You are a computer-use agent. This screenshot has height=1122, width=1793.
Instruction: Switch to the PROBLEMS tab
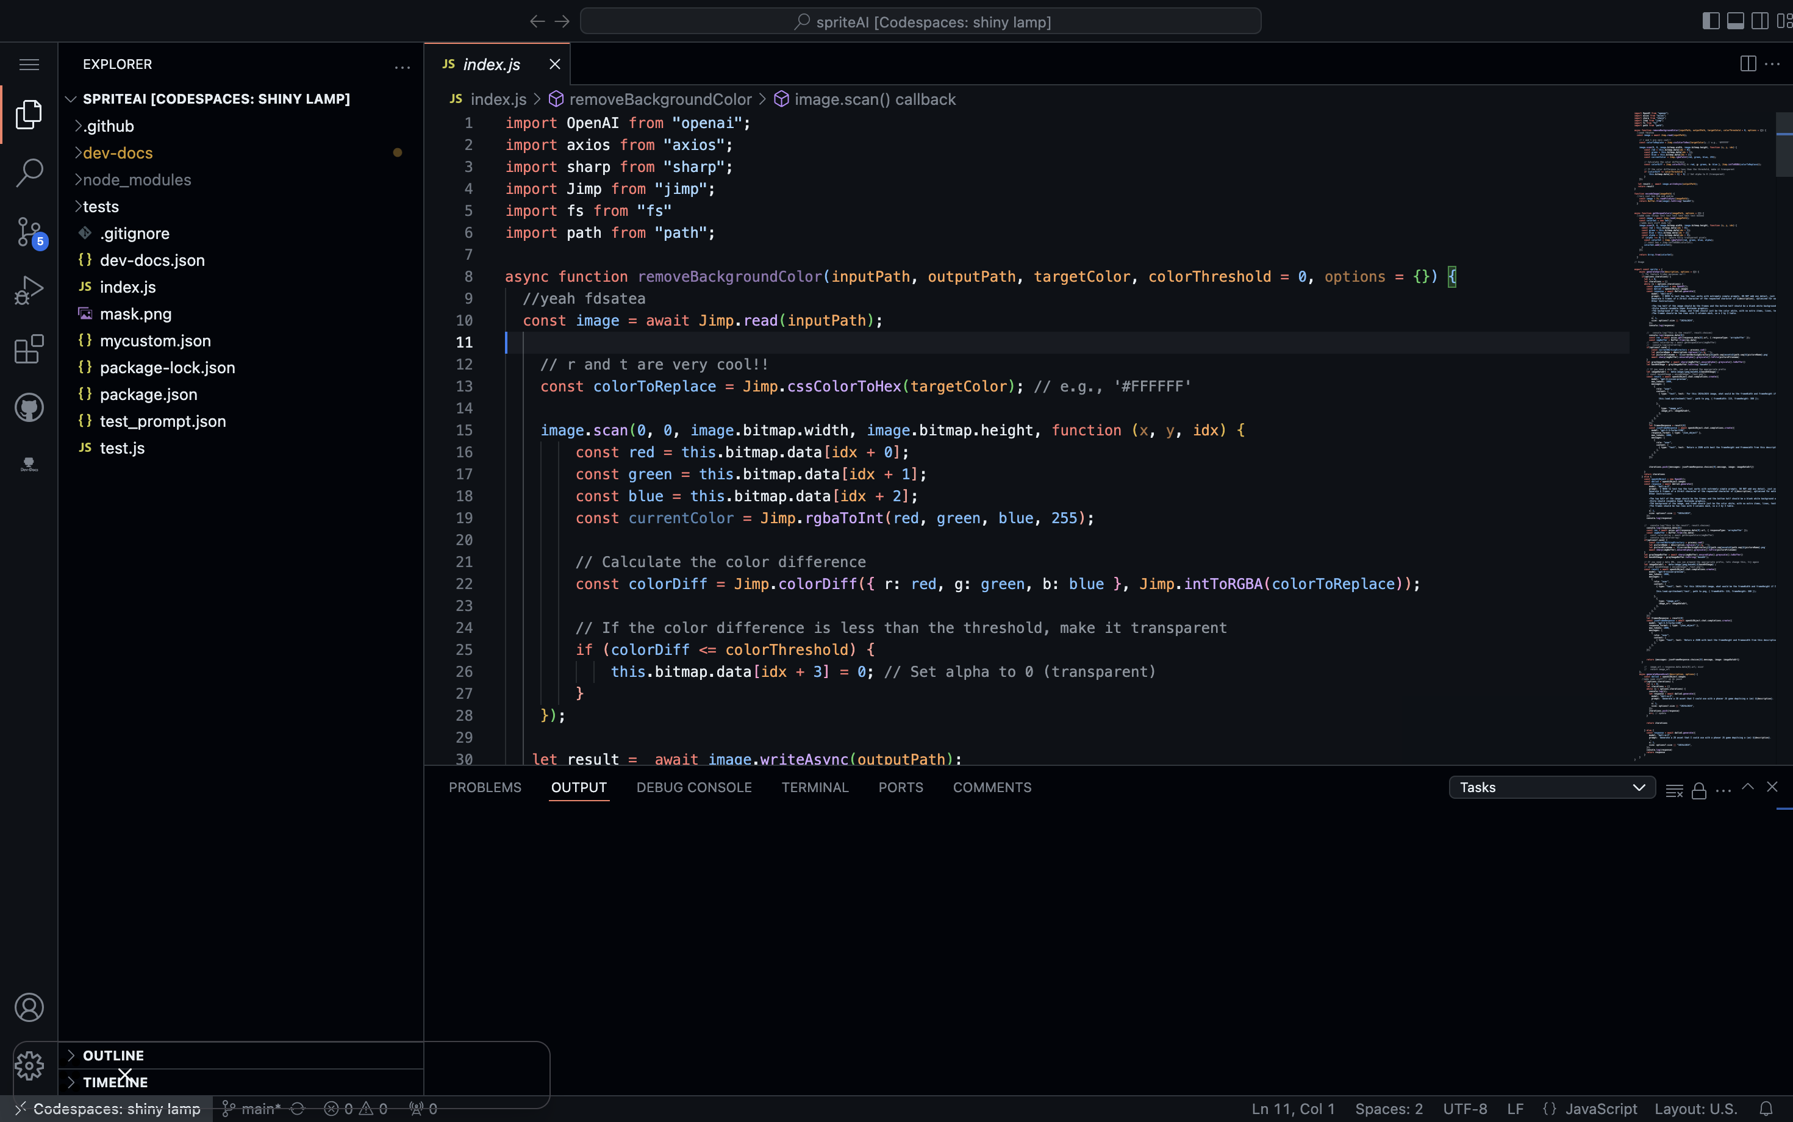coord(485,787)
